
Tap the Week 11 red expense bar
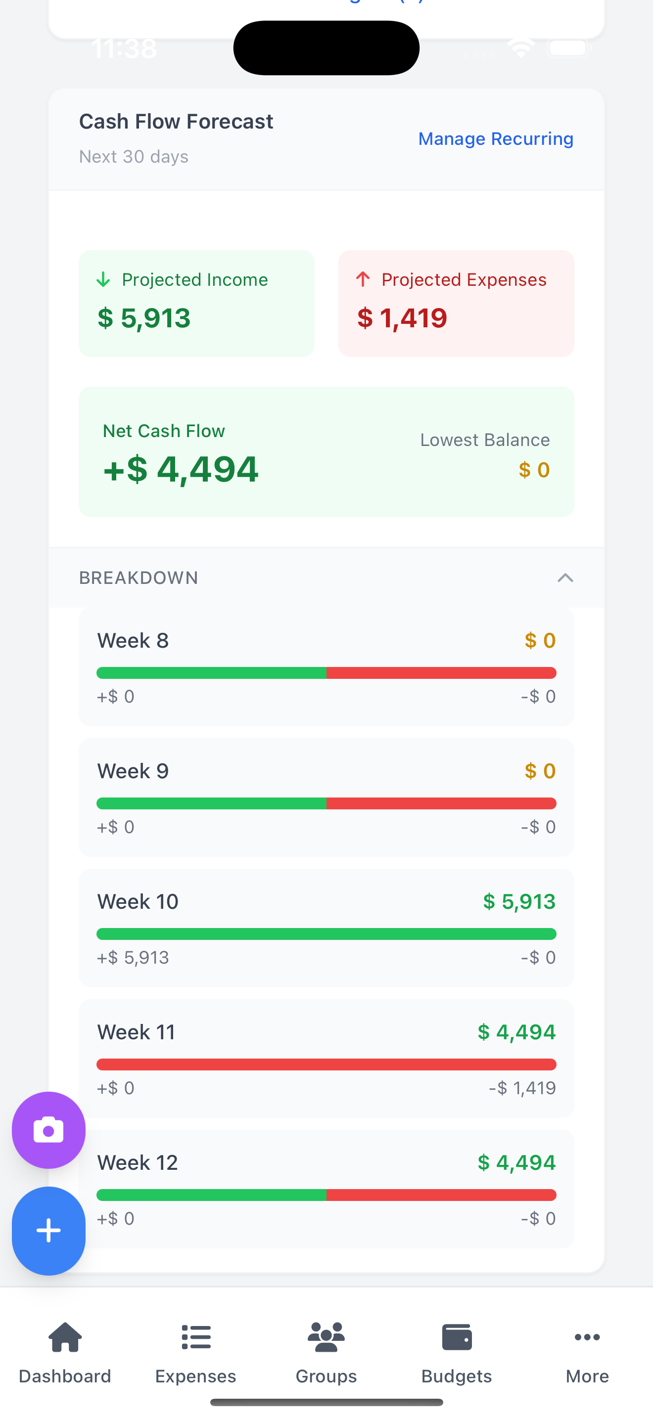click(x=326, y=1064)
